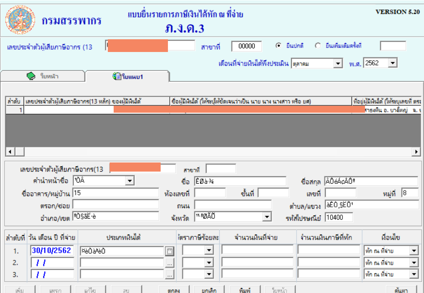
Task: Open row 2 เงื่อนไข condition dropdown
Action: (414, 262)
